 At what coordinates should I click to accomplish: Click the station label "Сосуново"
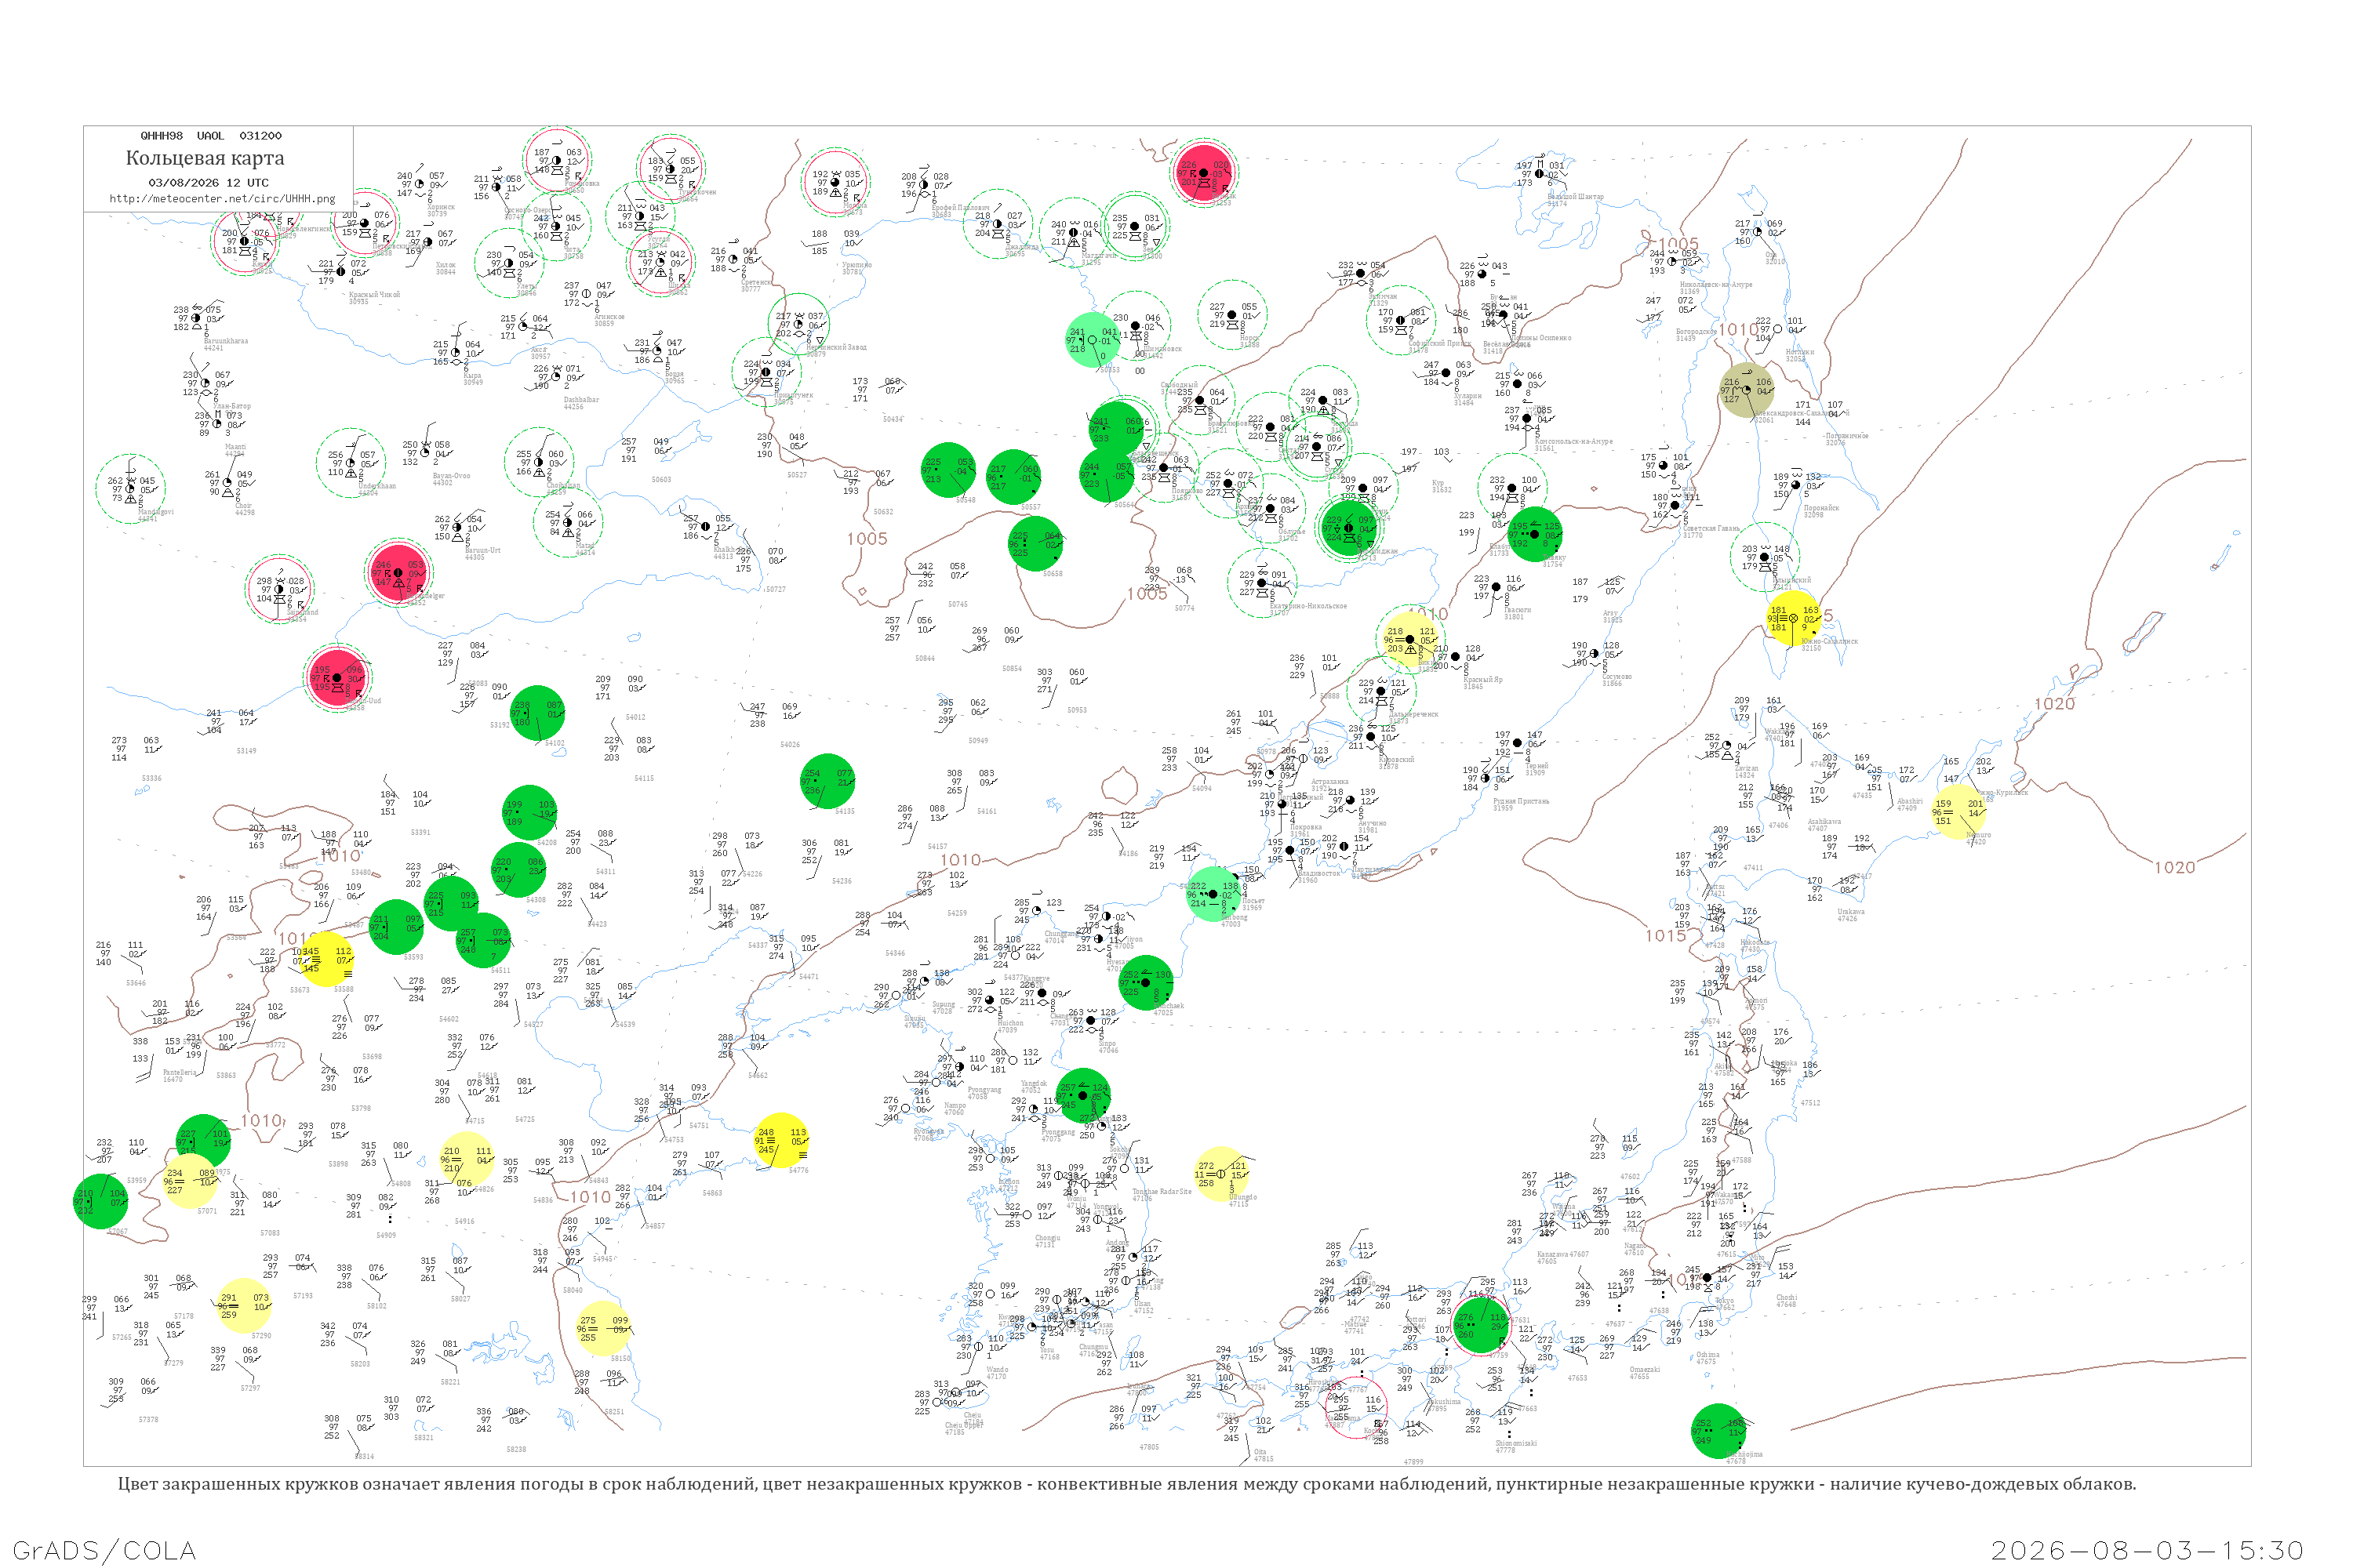(x=1617, y=677)
